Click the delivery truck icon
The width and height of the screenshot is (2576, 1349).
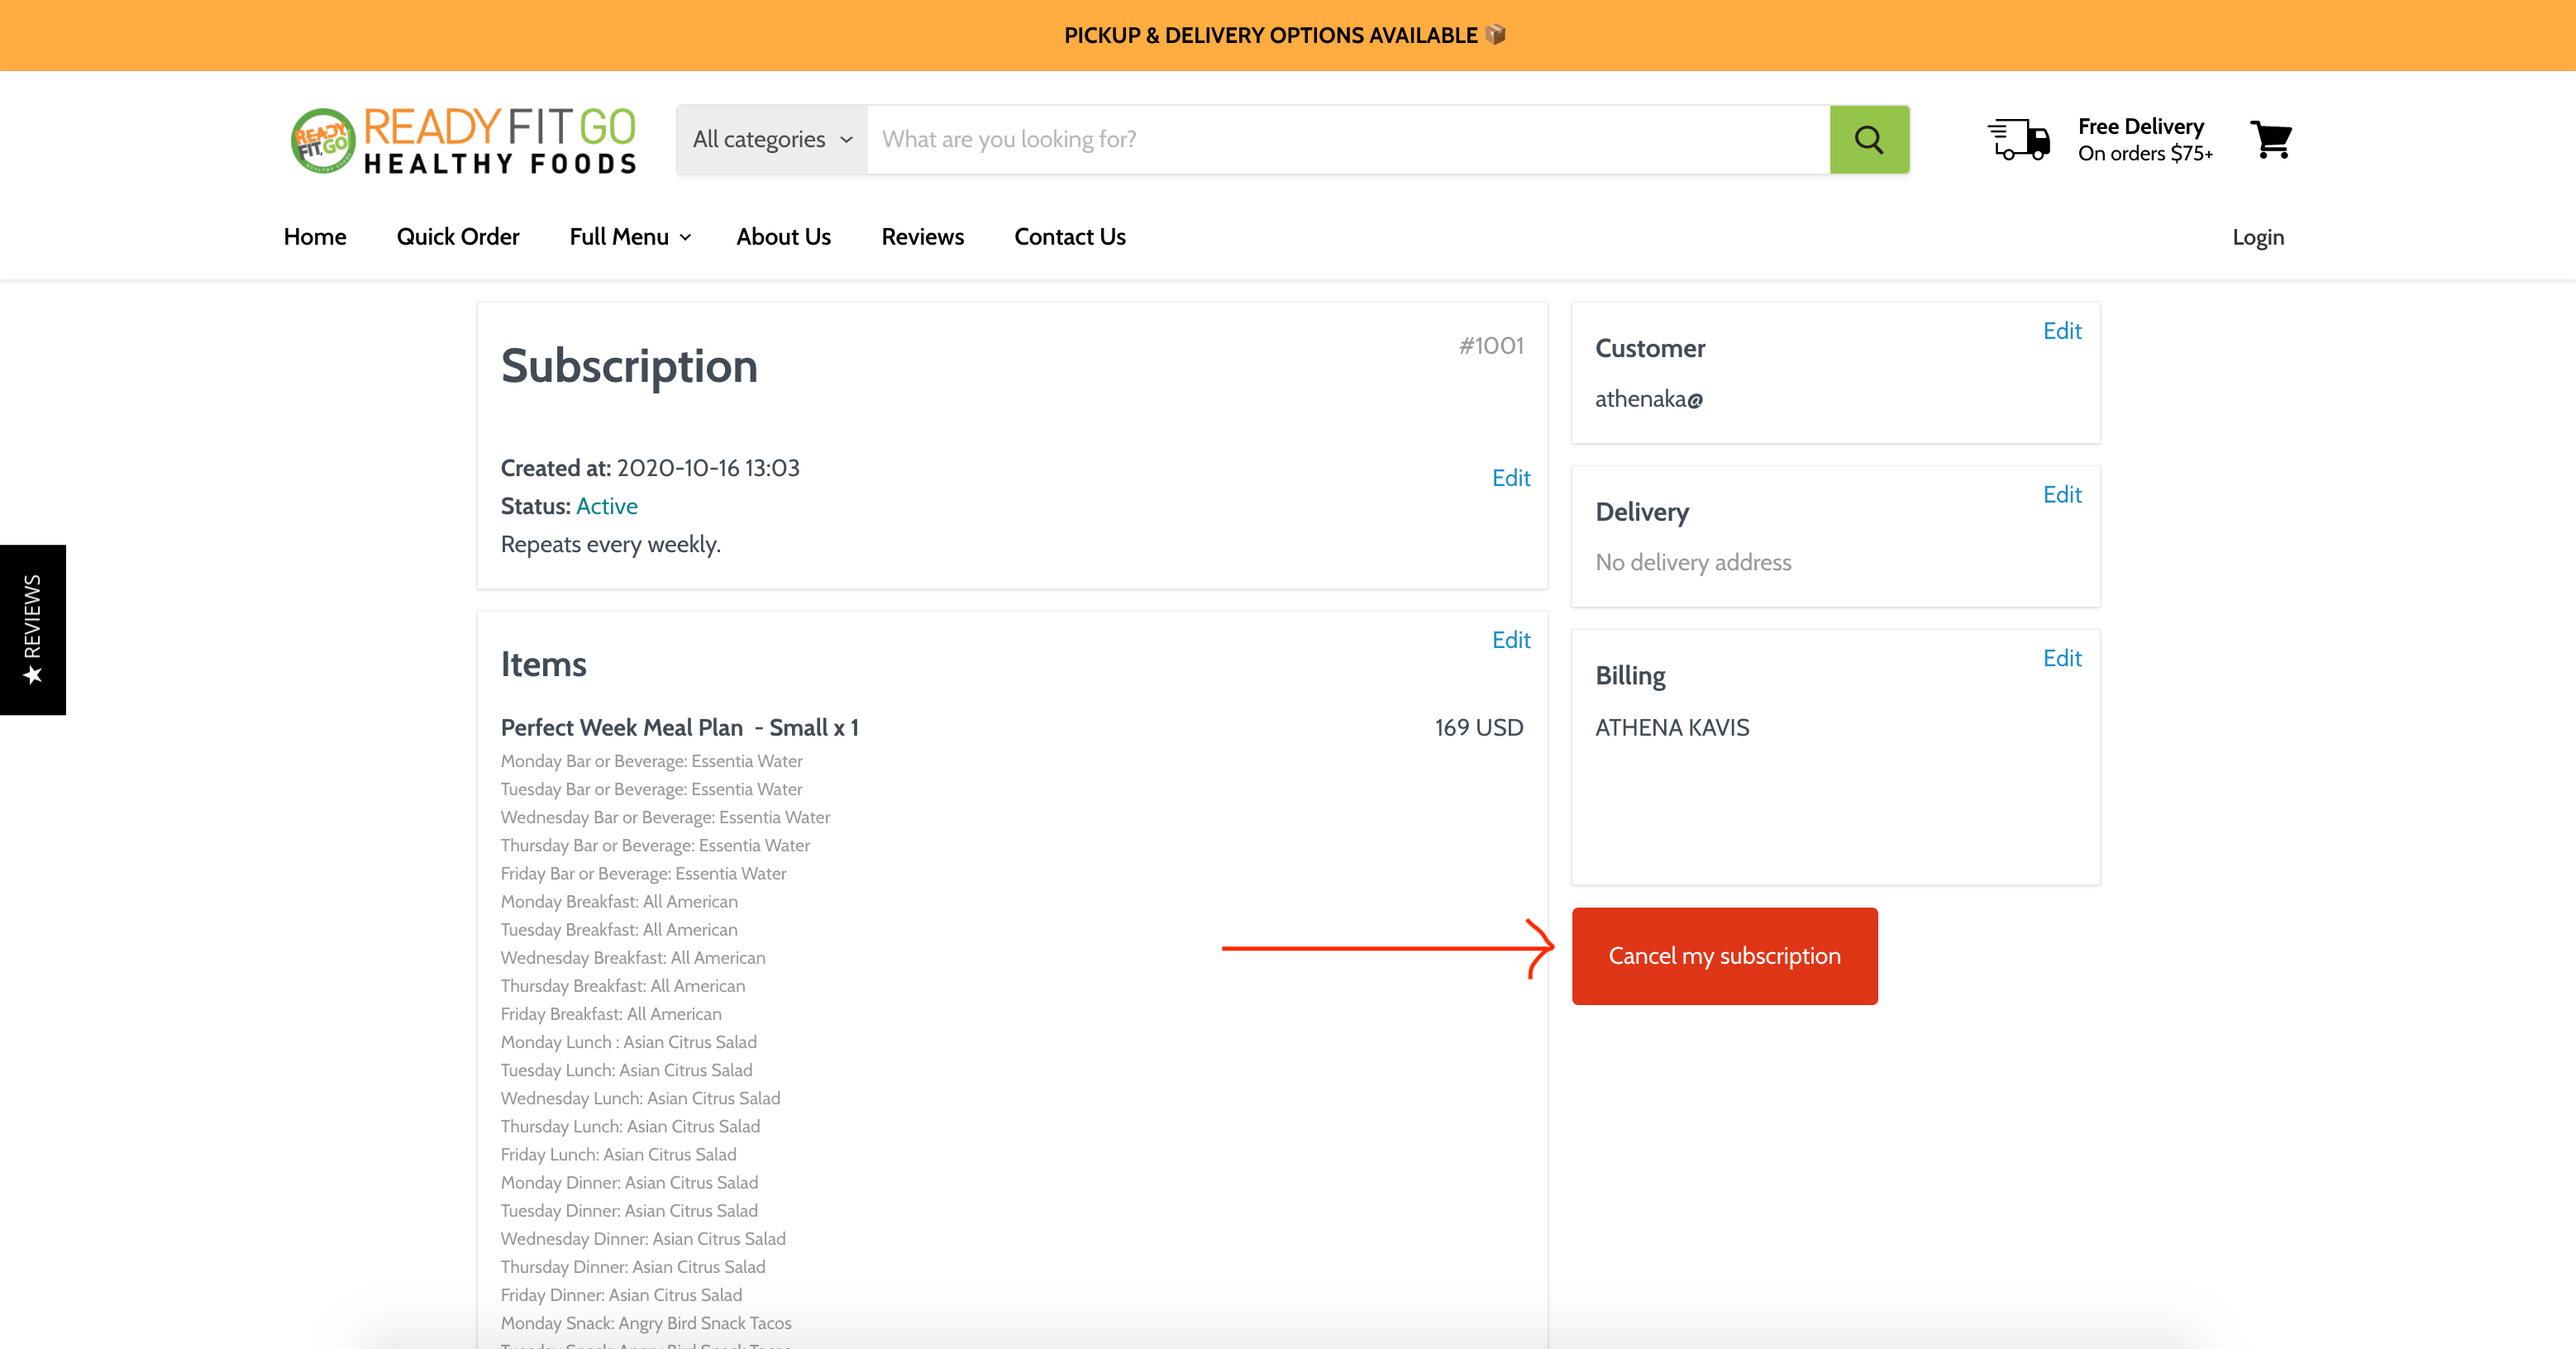pyautogui.click(x=2018, y=139)
